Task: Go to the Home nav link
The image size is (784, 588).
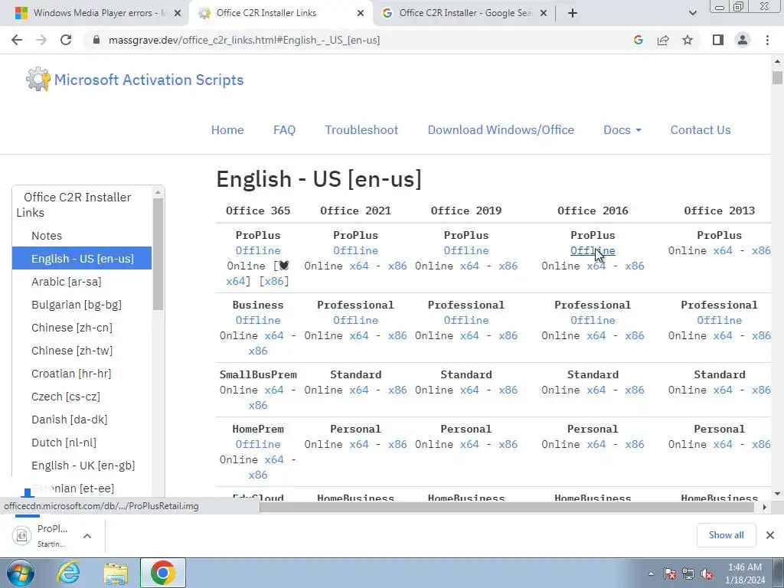Action: click(227, 130)
